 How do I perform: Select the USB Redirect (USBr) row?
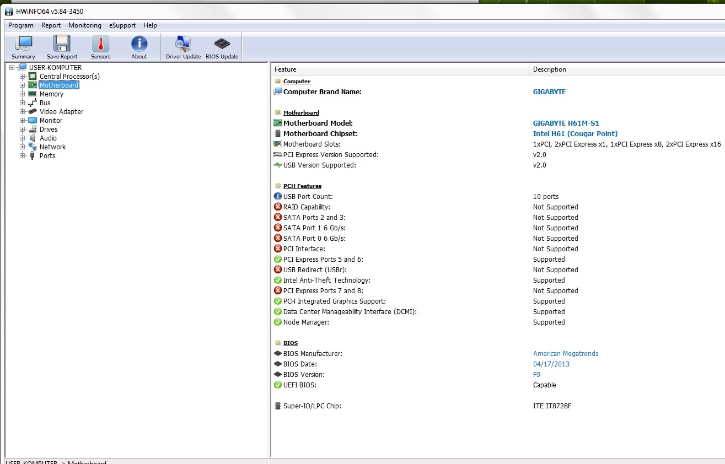[498, 270]
